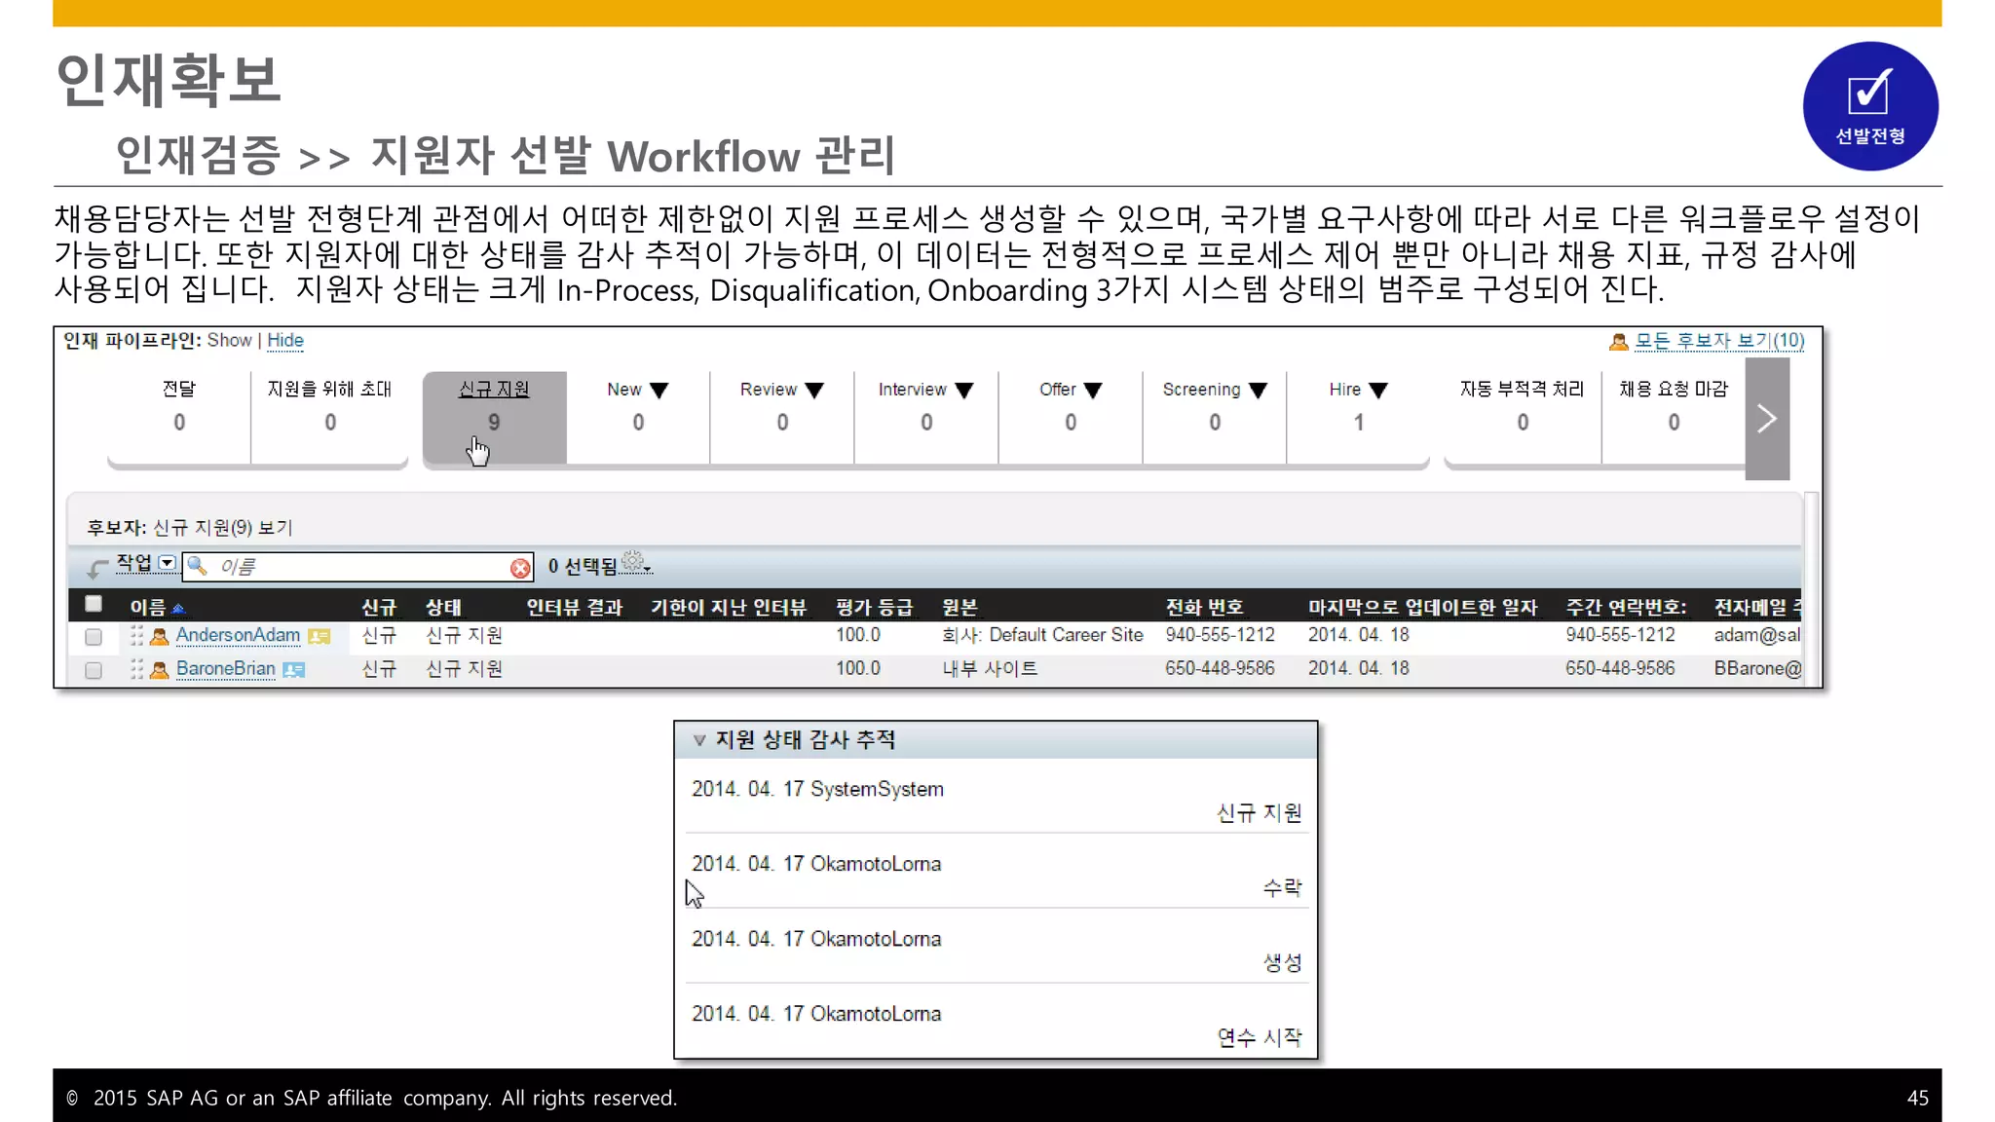The width and height of the screenshot is (1995, 1122).
Task: Sort by the 평가 등급 column header
Action: pyautogui.click(x=874, y=608)
